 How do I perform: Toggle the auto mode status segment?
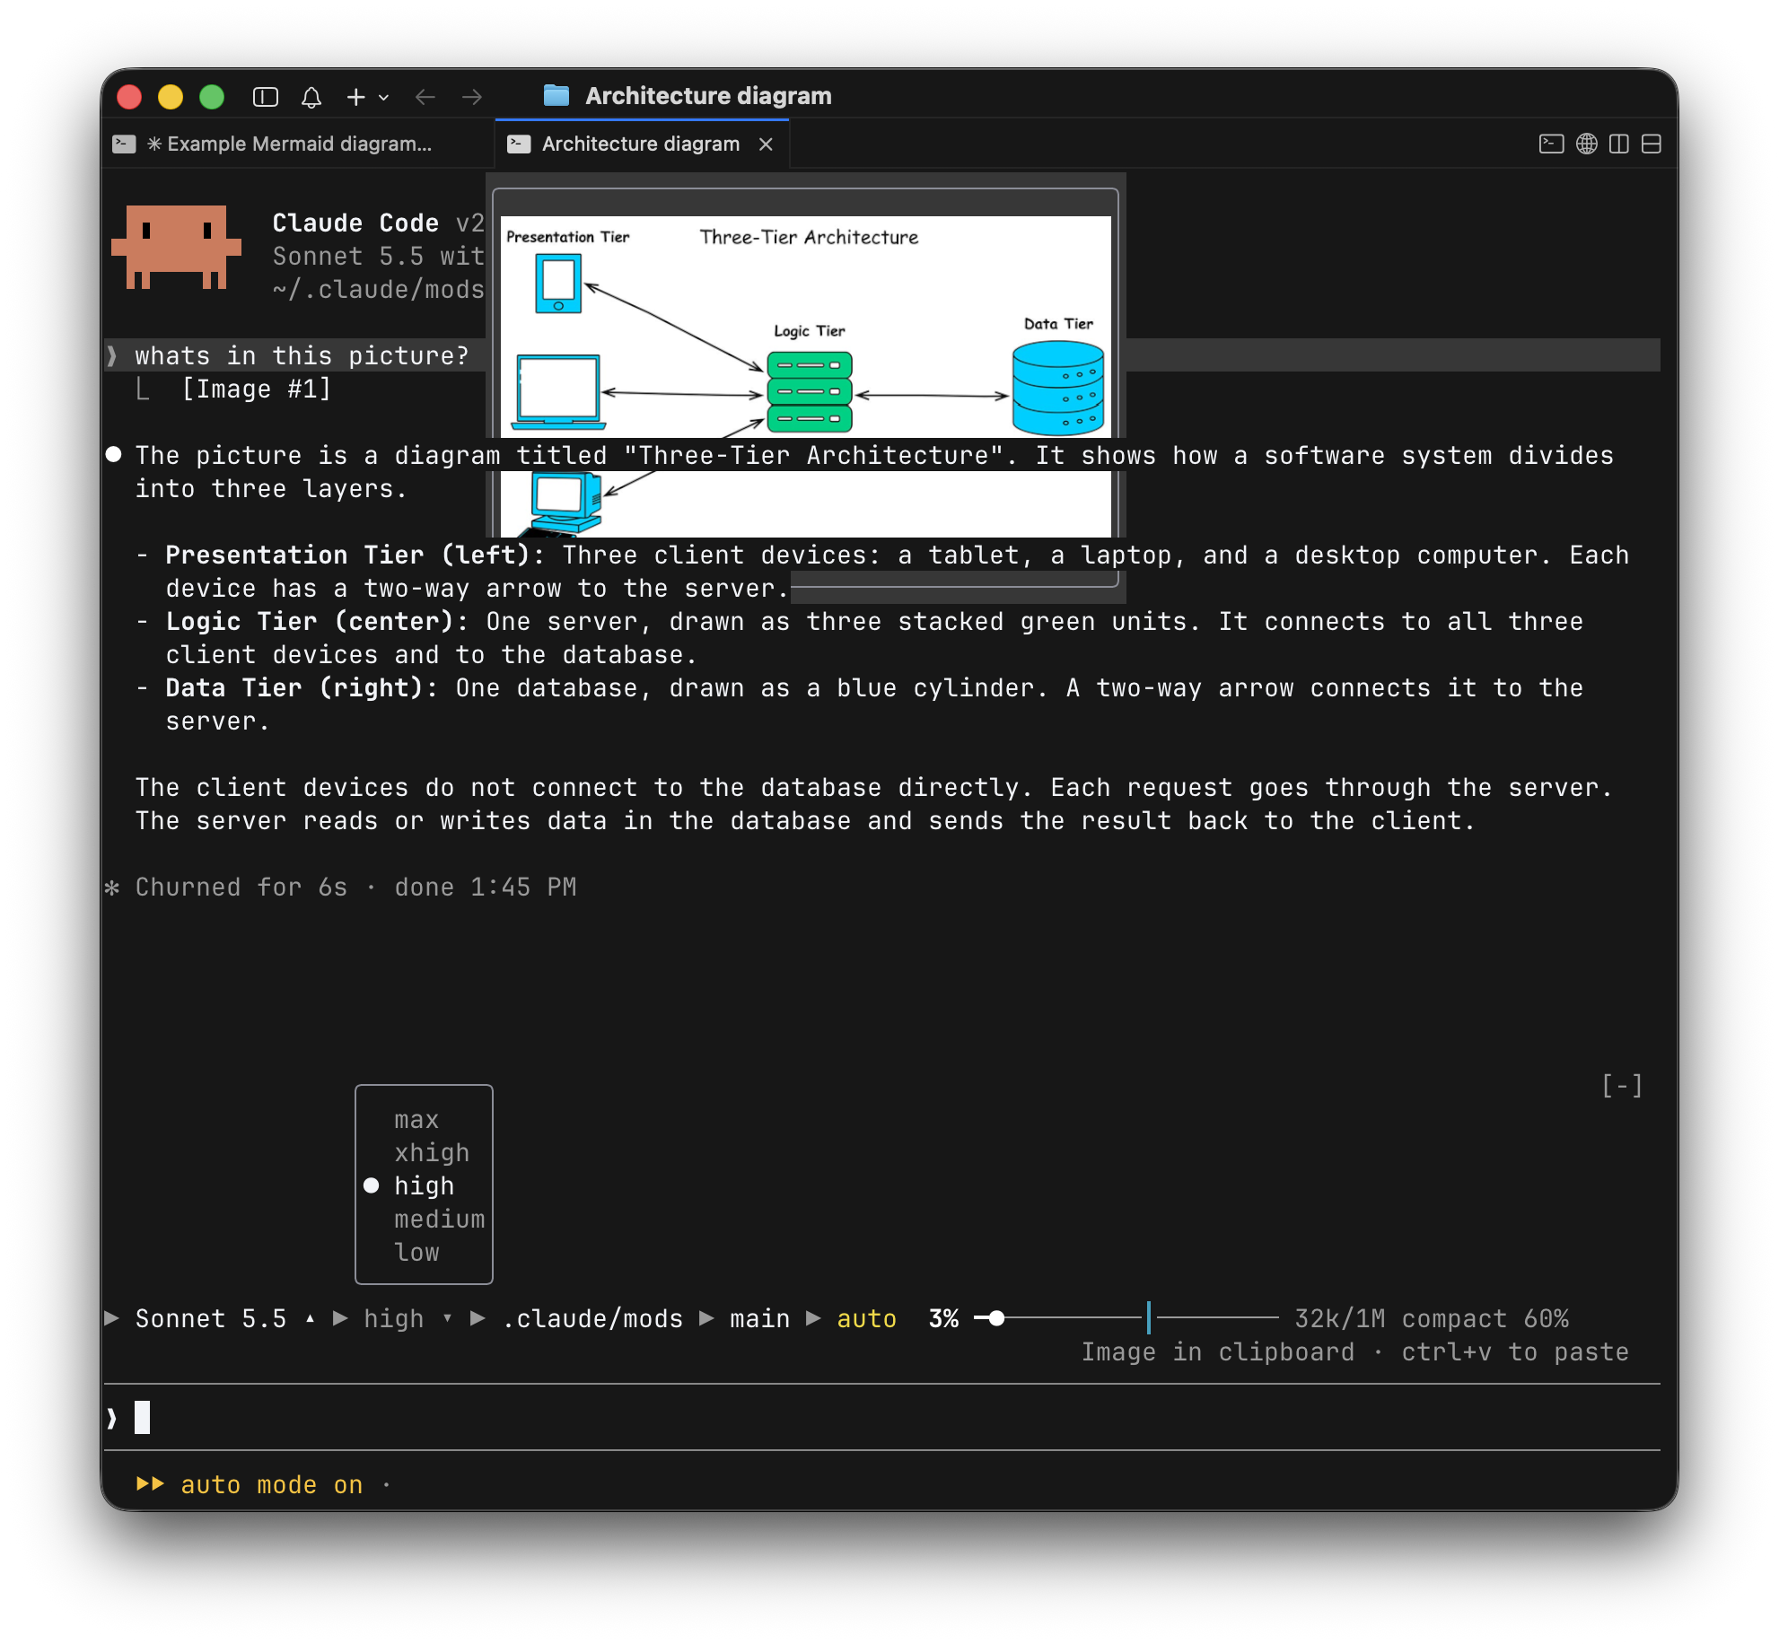click(x=866, y=1319)
